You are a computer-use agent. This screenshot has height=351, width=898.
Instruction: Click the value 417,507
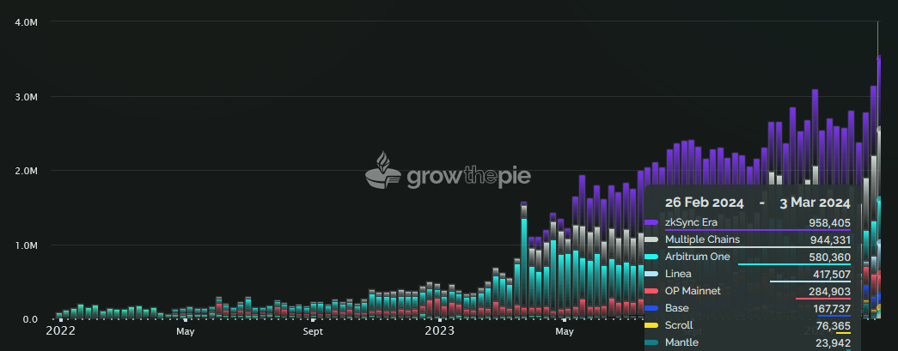pyautogui.click(x=832, y=275)
